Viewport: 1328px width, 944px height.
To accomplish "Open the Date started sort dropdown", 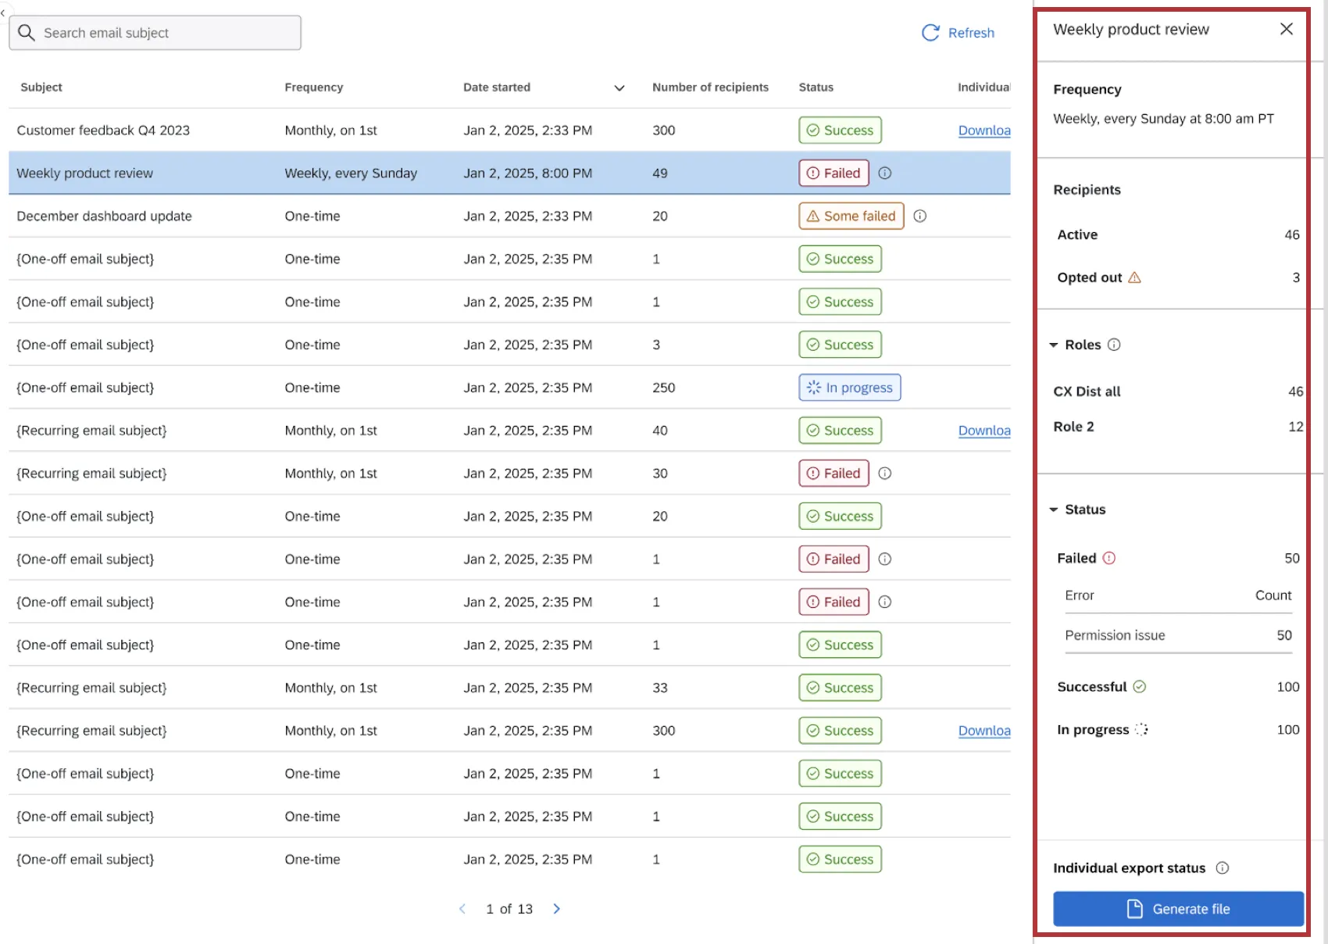I will click(x=619, y=88).
